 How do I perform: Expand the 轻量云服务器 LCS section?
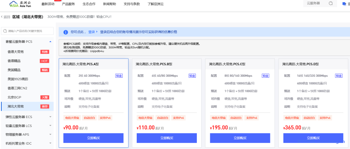coord(50,126)
